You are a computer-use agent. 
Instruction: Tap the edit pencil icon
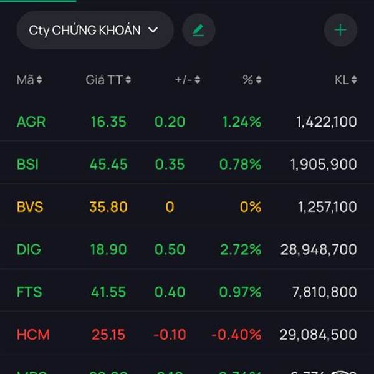[x=199, y=30]
